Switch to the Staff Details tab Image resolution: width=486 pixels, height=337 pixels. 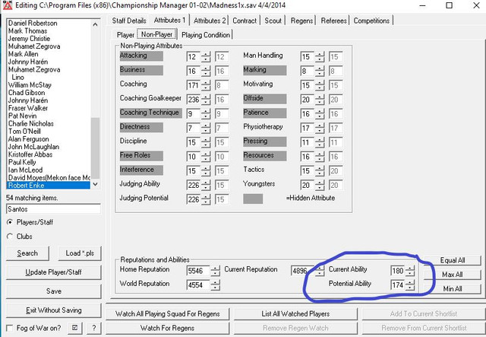click(129, 21)
